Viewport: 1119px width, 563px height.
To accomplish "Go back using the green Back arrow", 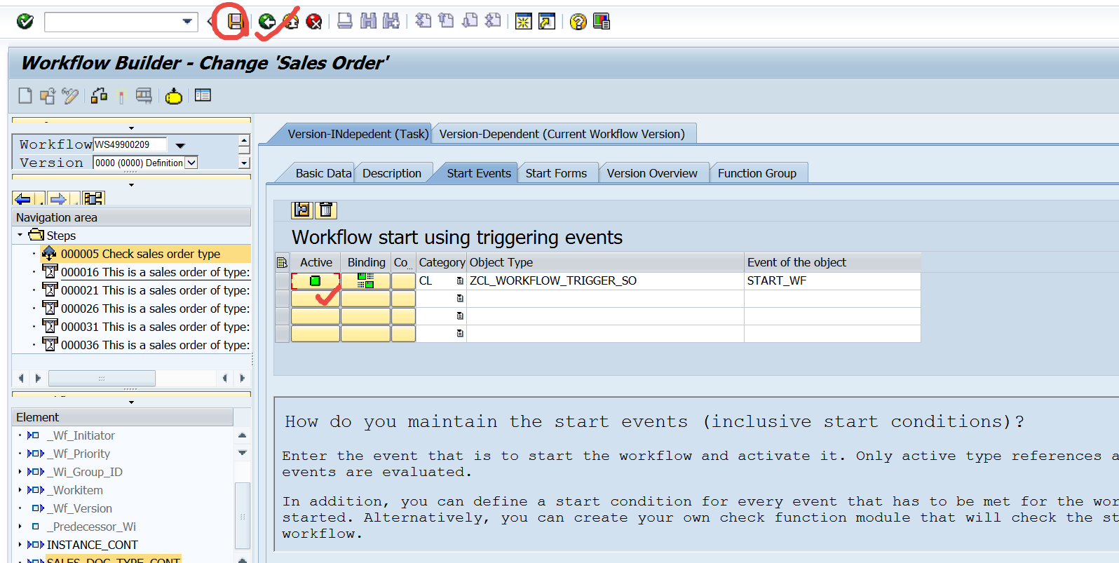I will coord(266,22).
